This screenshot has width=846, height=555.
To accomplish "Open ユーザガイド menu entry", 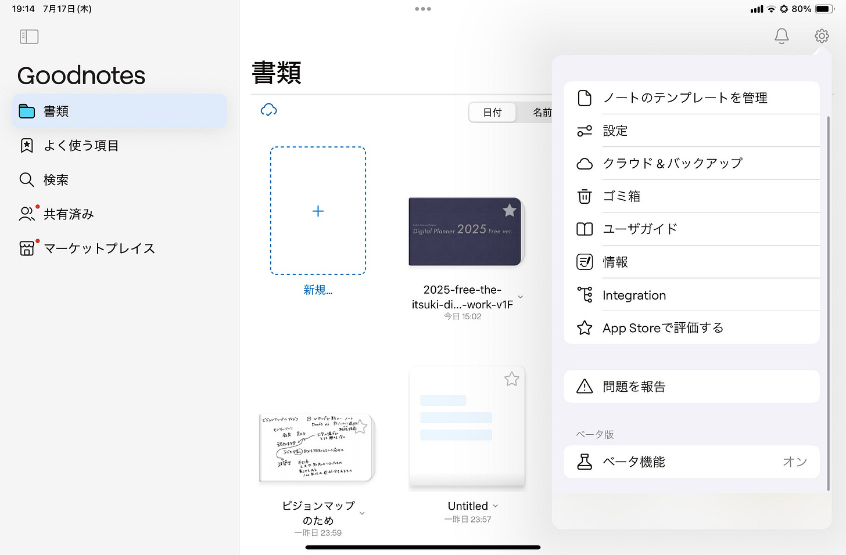I will coord(691,229).
